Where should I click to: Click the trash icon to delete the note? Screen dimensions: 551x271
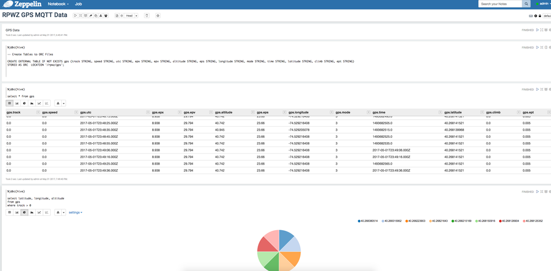pos(147,15)
